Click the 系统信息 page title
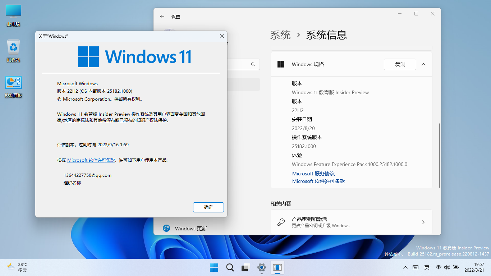Screen dimensions: 491x276 (326, 35)
